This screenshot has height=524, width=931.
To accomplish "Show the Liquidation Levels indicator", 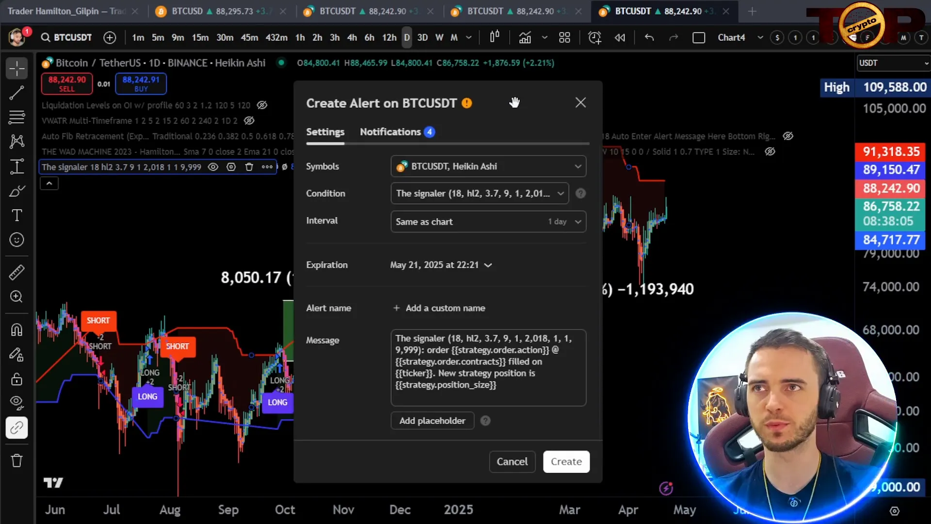I will pos(262,105).
